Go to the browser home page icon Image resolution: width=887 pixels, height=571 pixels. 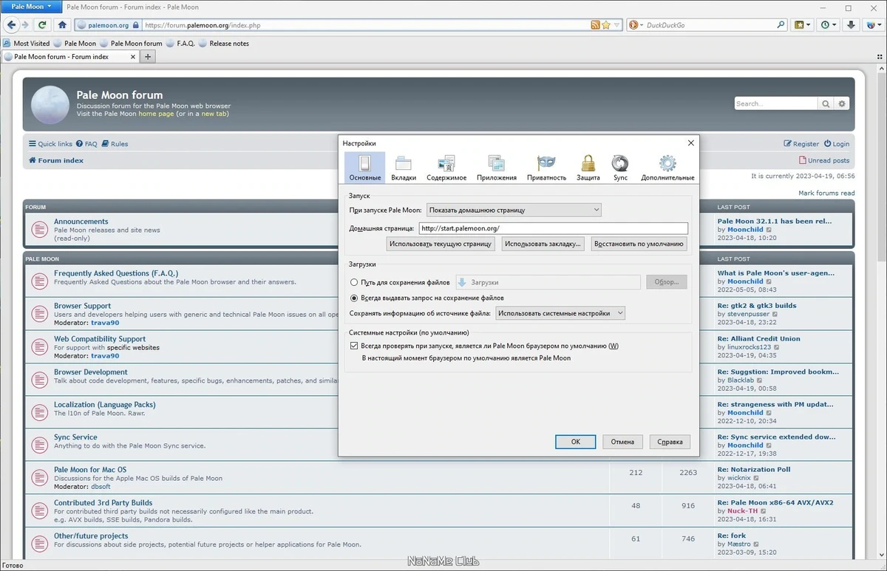click(60, 24)
